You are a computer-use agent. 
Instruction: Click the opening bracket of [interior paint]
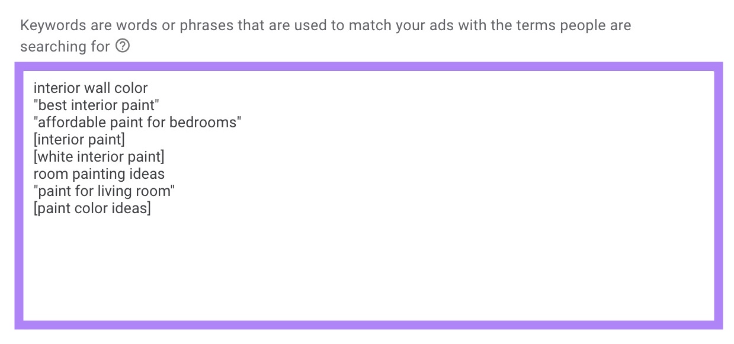(x=36, y=139)
